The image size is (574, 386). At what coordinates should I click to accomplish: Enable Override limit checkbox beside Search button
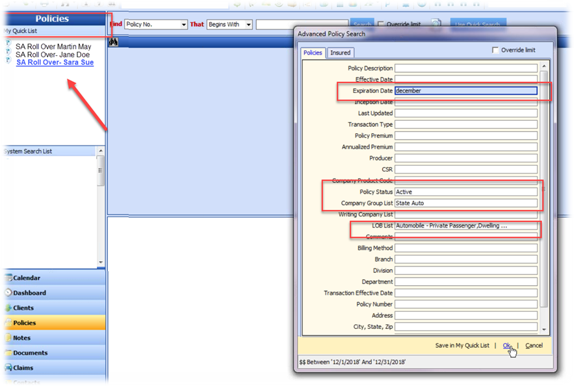pos(381,25)
